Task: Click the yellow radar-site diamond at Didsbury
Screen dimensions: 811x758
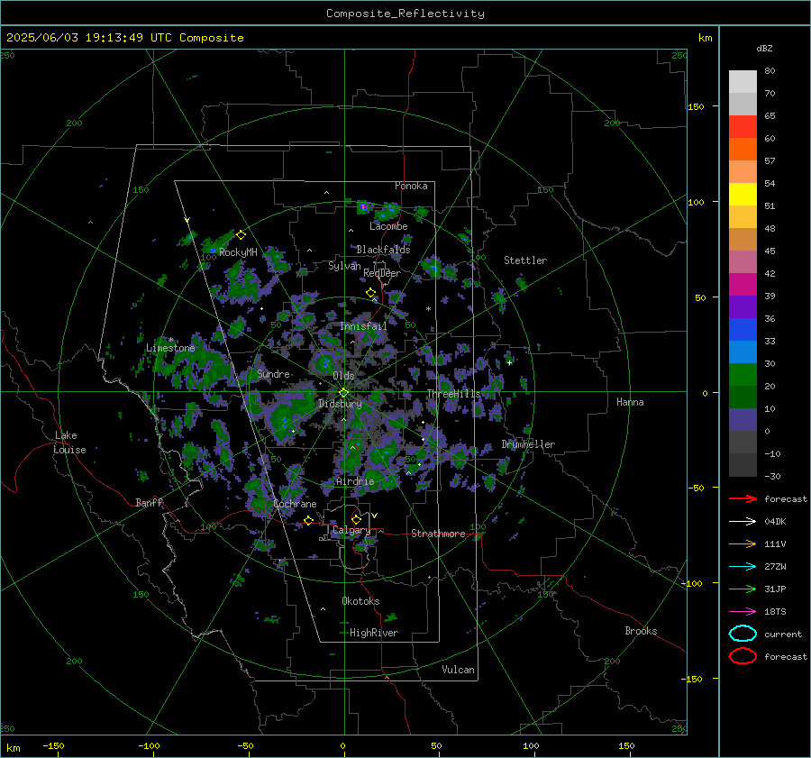Action: (343, 393)
